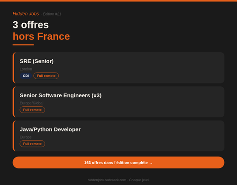Viewport: 237px width, 185px height.
Task: Click the '163 offres dans l'édition complète' button
Action: pos(118,162)
